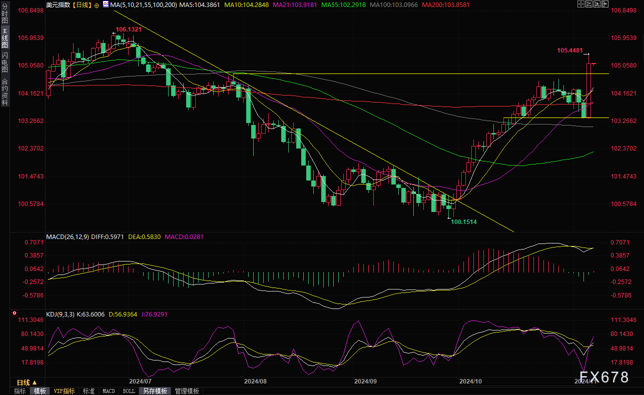The width and height of the screenshot is (644, 395).
Task: Open the 闪电图 sidebar tab
Action: (5, 61)
